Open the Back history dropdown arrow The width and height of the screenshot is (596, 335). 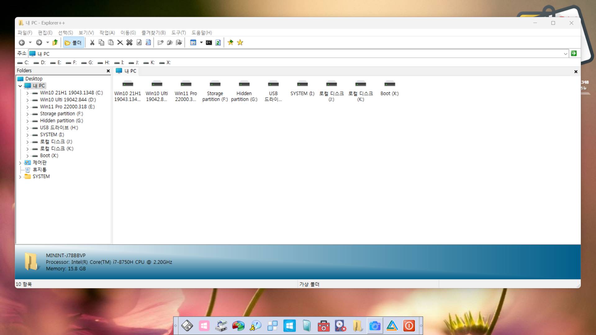click(x=30, y=42)
